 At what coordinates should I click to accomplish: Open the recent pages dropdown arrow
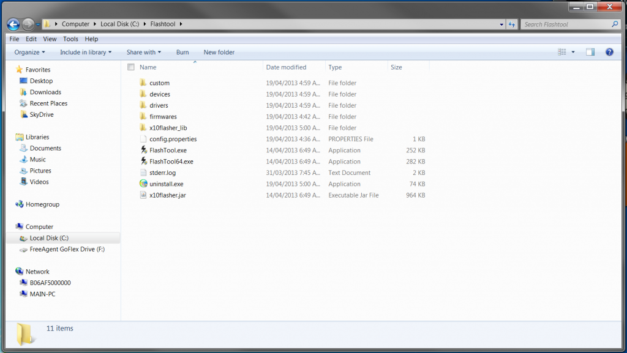[38, 24]
